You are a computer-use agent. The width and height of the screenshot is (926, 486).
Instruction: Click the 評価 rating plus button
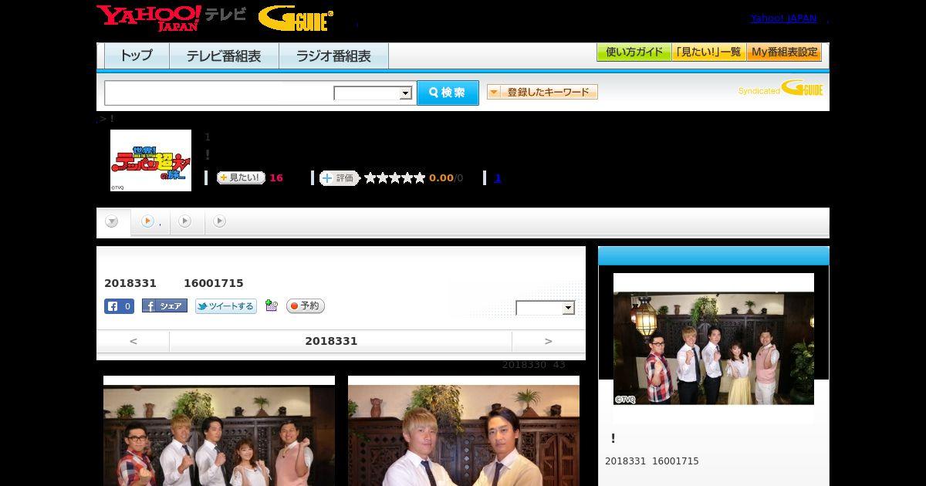click(340, 178)
